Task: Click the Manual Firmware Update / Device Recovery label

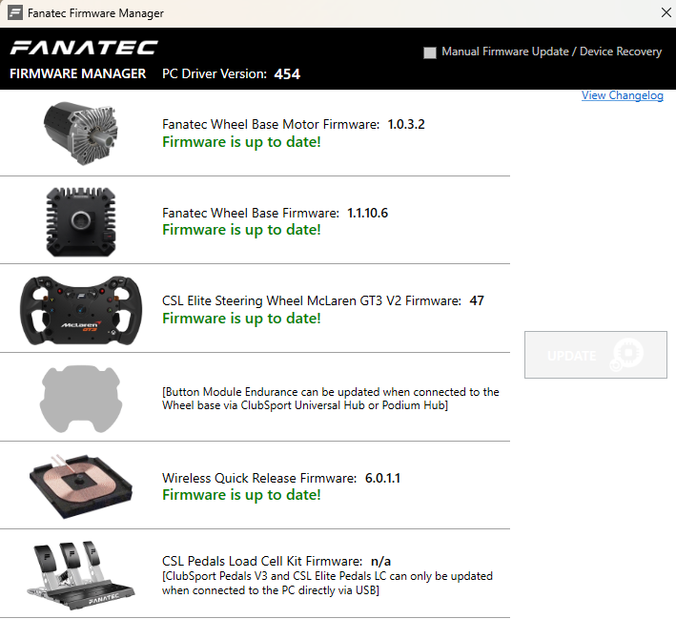Action: point(551,52)
